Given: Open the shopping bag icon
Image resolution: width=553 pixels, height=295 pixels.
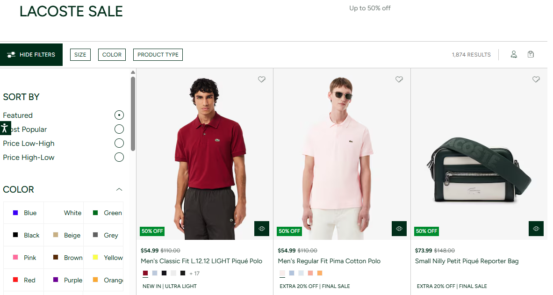Looking at the screenshot, I should [x=531, y=54].
